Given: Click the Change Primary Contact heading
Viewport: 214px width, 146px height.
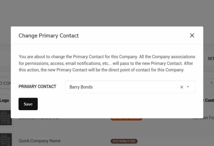Looking at the screenshot, I should point(49,36).
